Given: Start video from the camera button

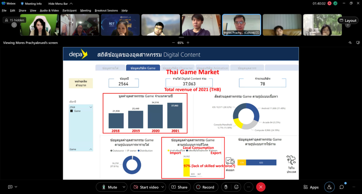Looking at the screenshot, I should [x=145, y=187].
